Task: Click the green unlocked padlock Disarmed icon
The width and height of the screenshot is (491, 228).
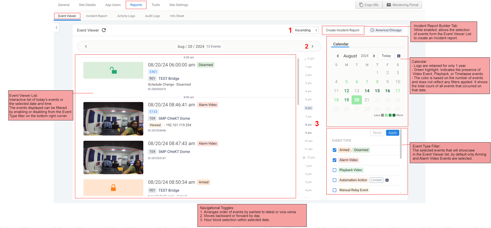Action: pos(113,70)
